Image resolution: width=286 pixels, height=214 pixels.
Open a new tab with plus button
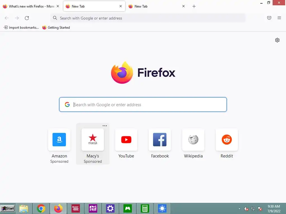pos(194,6)
